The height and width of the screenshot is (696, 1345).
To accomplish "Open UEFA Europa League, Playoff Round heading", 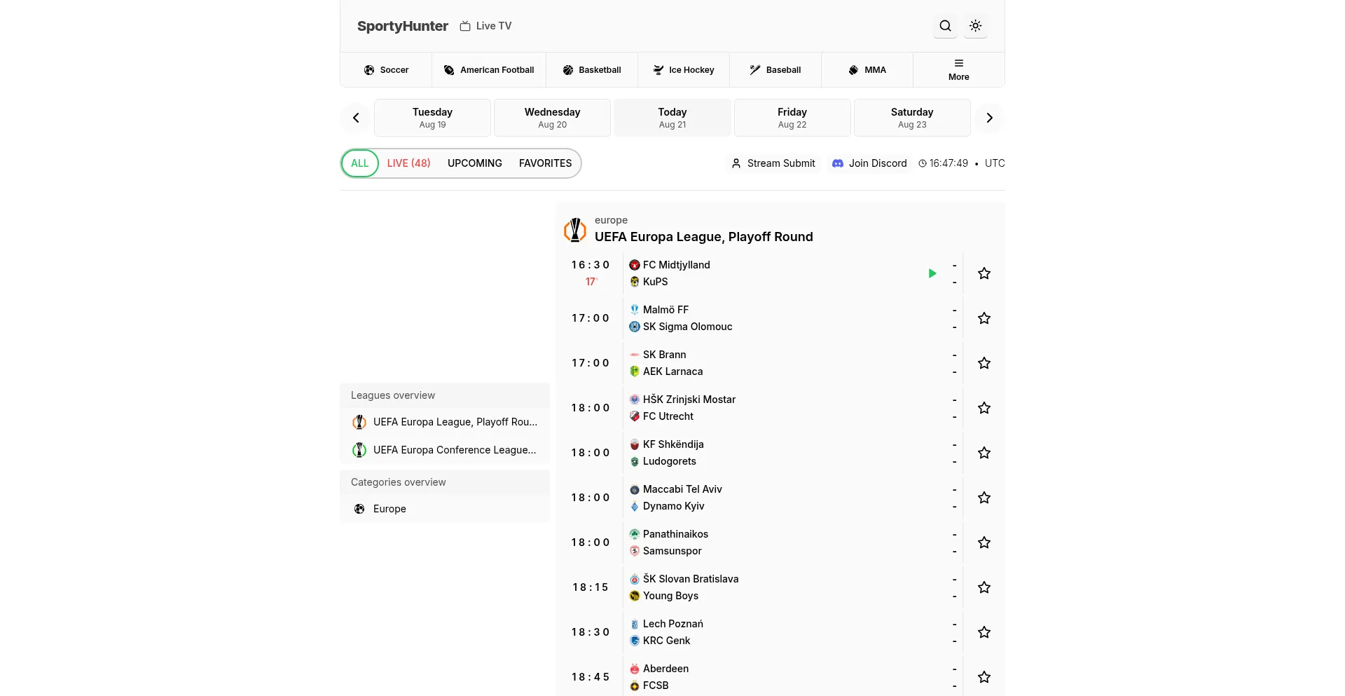I will tap(703, 237).
